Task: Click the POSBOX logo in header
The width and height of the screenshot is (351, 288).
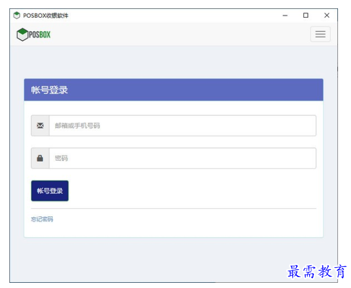Action: coord(33,34)
